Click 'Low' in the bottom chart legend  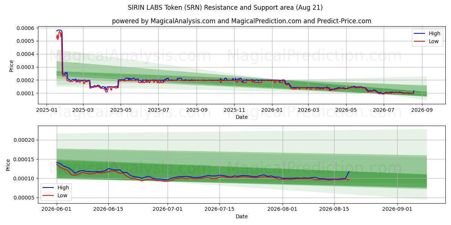pos(62,195)
